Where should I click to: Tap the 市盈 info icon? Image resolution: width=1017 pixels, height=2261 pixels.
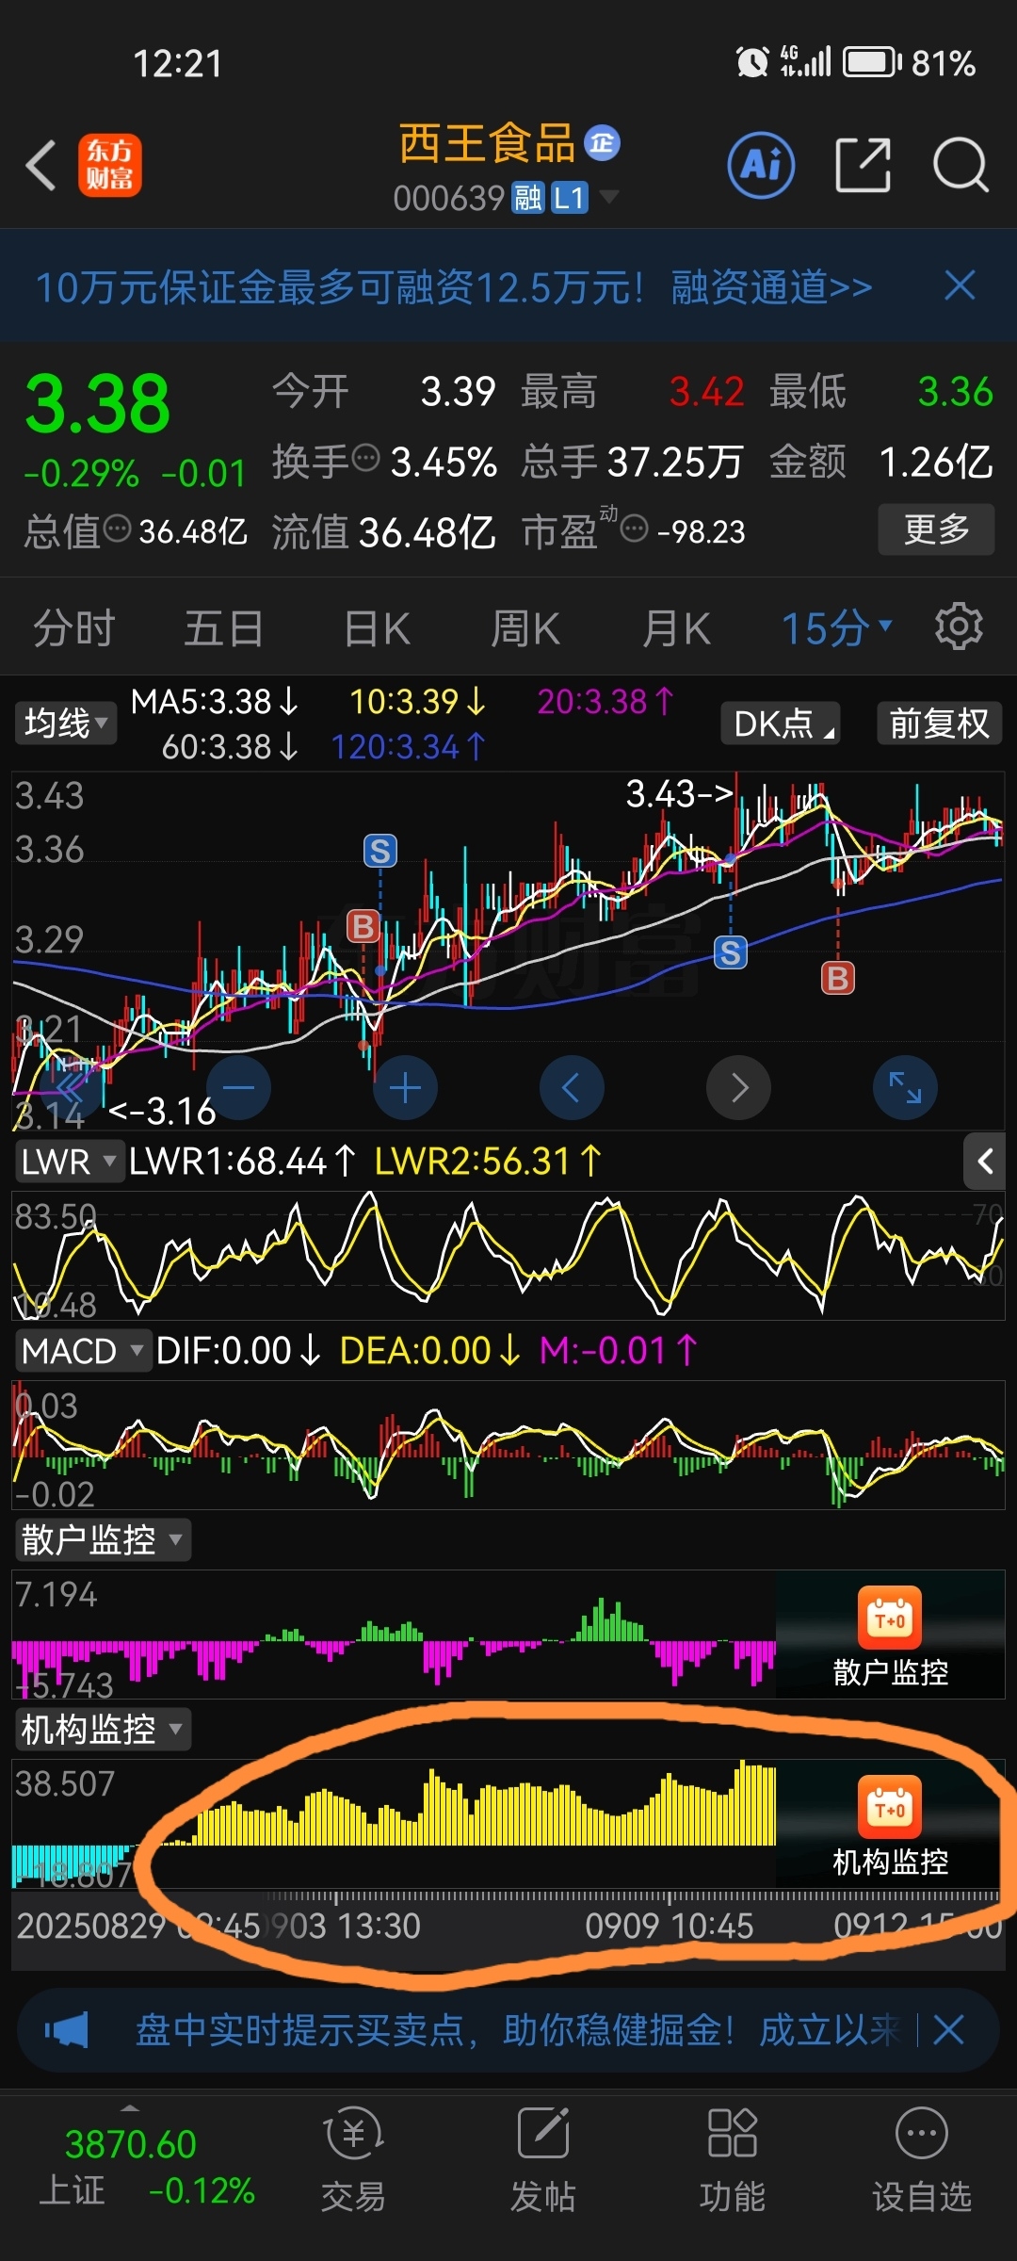coord(635,529)
